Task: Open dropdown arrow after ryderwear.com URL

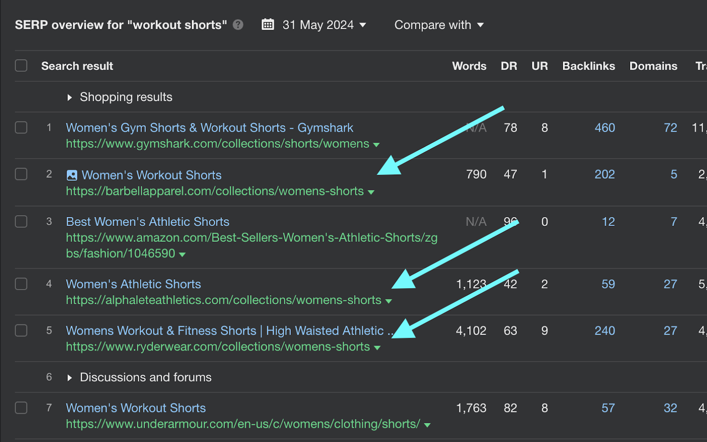Action: point(377,348)
